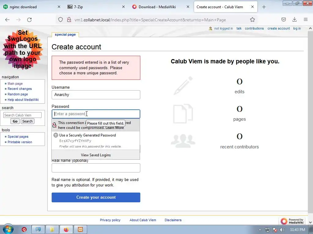Screen dimensions: 313x234
Task: Close the 7-Zip tab
Action: coord(123,7)
